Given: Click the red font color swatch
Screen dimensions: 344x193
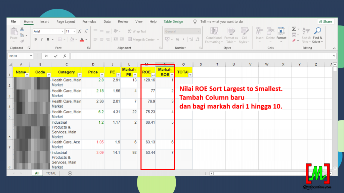Looking at the screenshot, I should click(82, 40).
